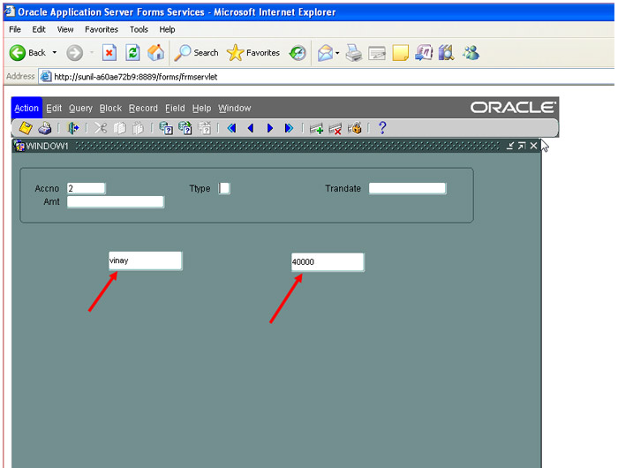Click the Save icon in Oracle Forms toolbar
The image size is (618, 468).
tap(26, 128)
